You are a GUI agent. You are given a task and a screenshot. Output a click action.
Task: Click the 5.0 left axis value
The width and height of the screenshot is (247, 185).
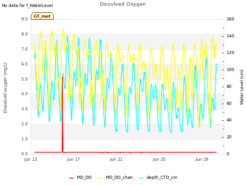(x=24, y=79)
